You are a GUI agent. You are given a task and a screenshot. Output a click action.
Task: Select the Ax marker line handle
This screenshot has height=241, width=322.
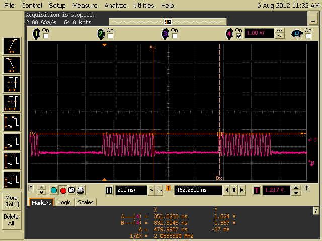[x=153, y=133]
